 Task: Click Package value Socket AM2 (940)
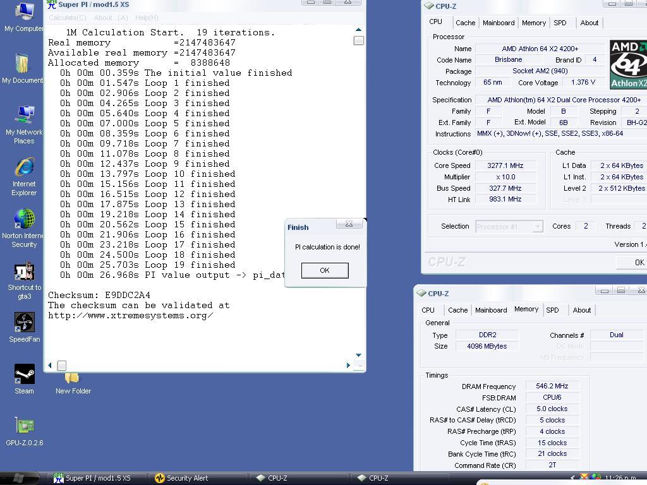(540, 71)
